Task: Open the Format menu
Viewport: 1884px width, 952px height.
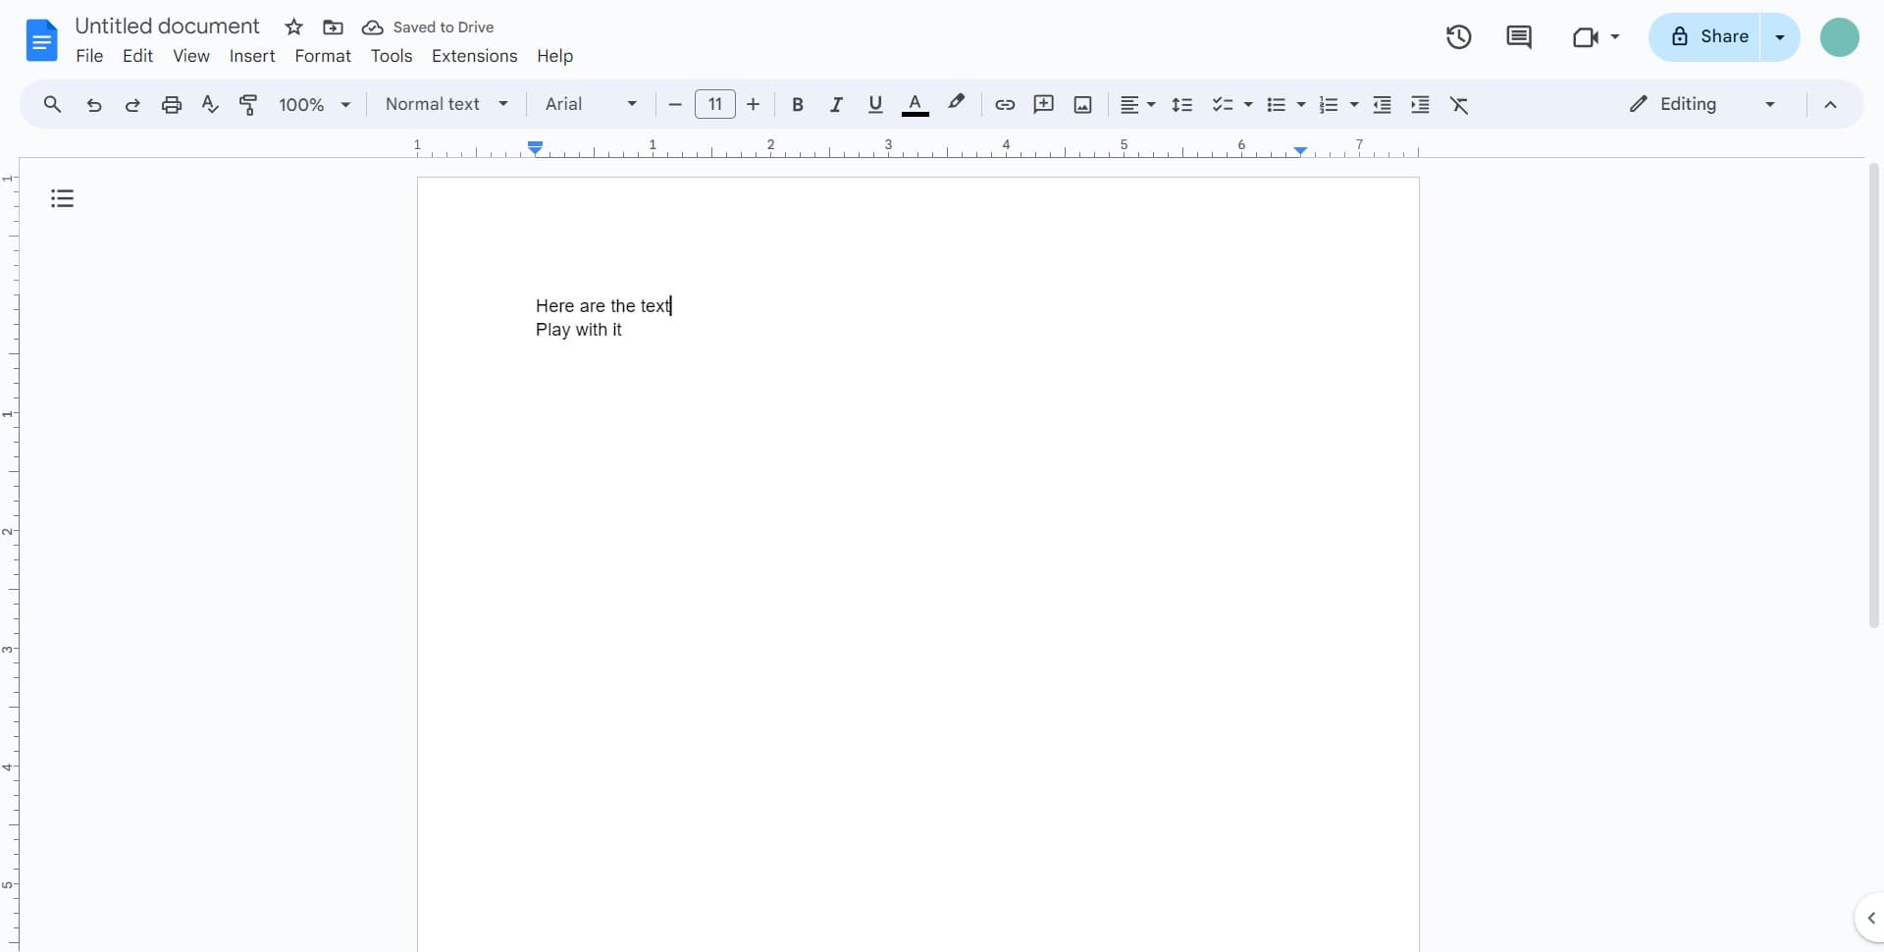Action: click(324, 56)
